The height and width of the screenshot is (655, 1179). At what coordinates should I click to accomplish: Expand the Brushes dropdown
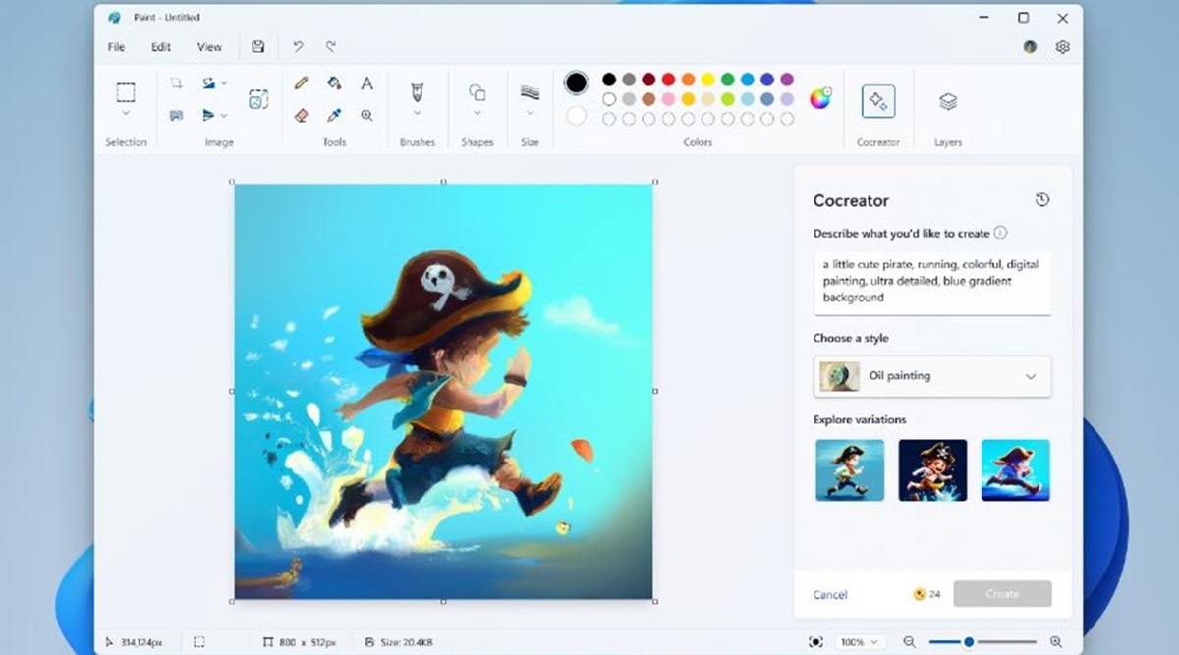pos(417,115)
